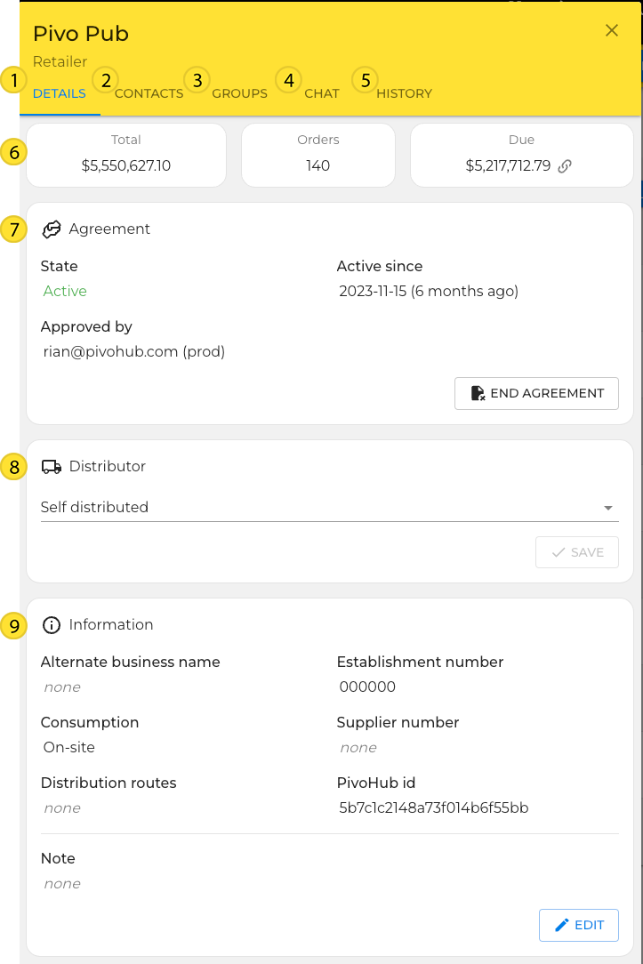Click the Establishment number 000000

[x=367, y=687]
